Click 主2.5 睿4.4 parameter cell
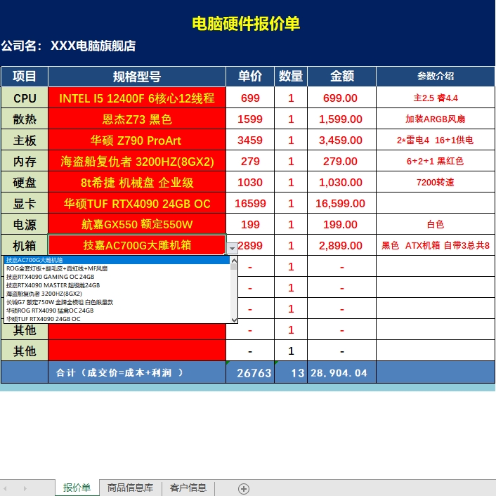The image size is (496, 496). click(436, 98)
